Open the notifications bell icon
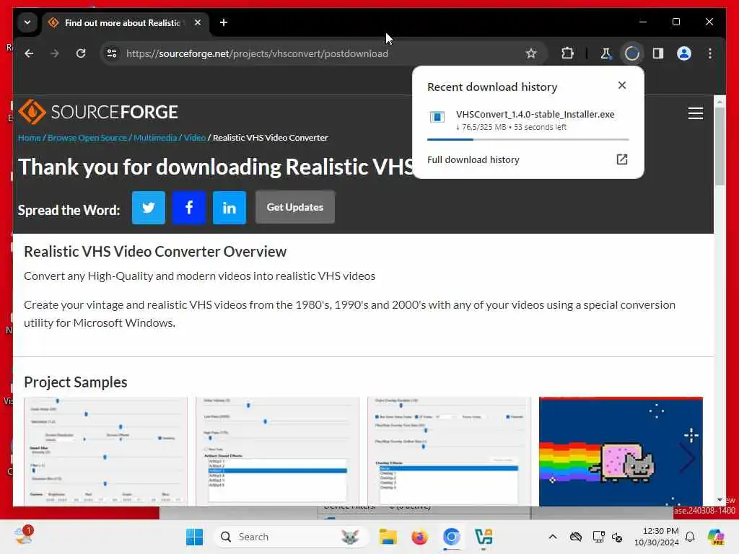This screenshot has height=554, width=739. (689, 537)
